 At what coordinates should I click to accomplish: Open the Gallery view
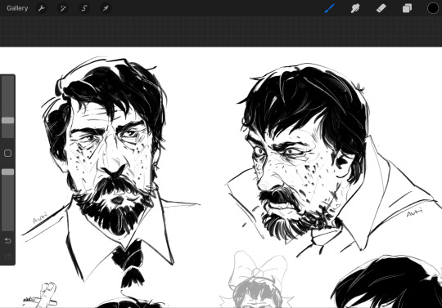pos(17,8)
